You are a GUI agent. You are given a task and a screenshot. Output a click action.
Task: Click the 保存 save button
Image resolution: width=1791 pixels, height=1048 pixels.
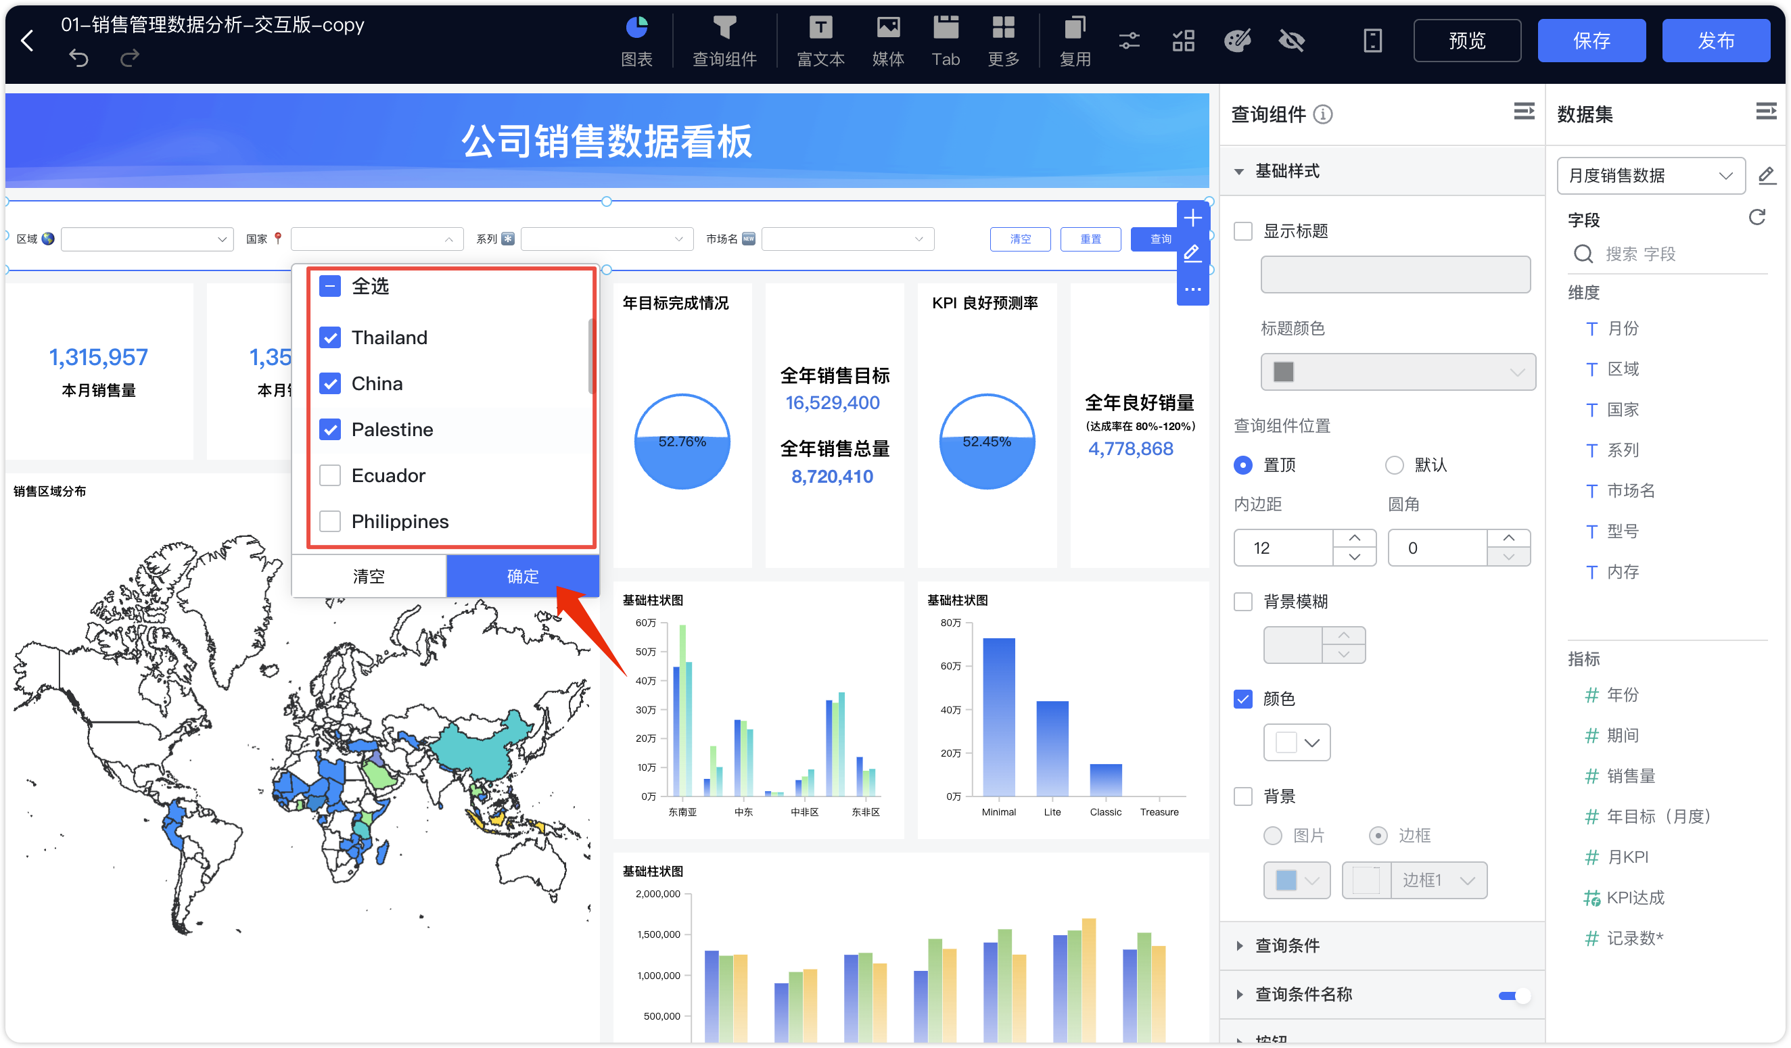[1591, 41]
